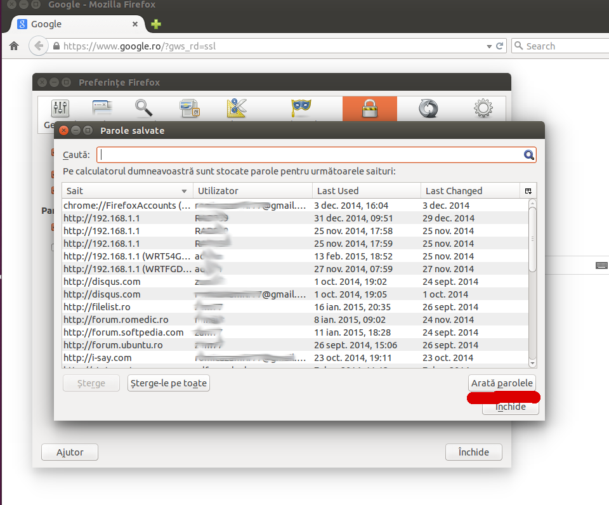Viewport: 609px width, 505px height.
Task: Click the Arată parolele button
Action: (502, 383)
